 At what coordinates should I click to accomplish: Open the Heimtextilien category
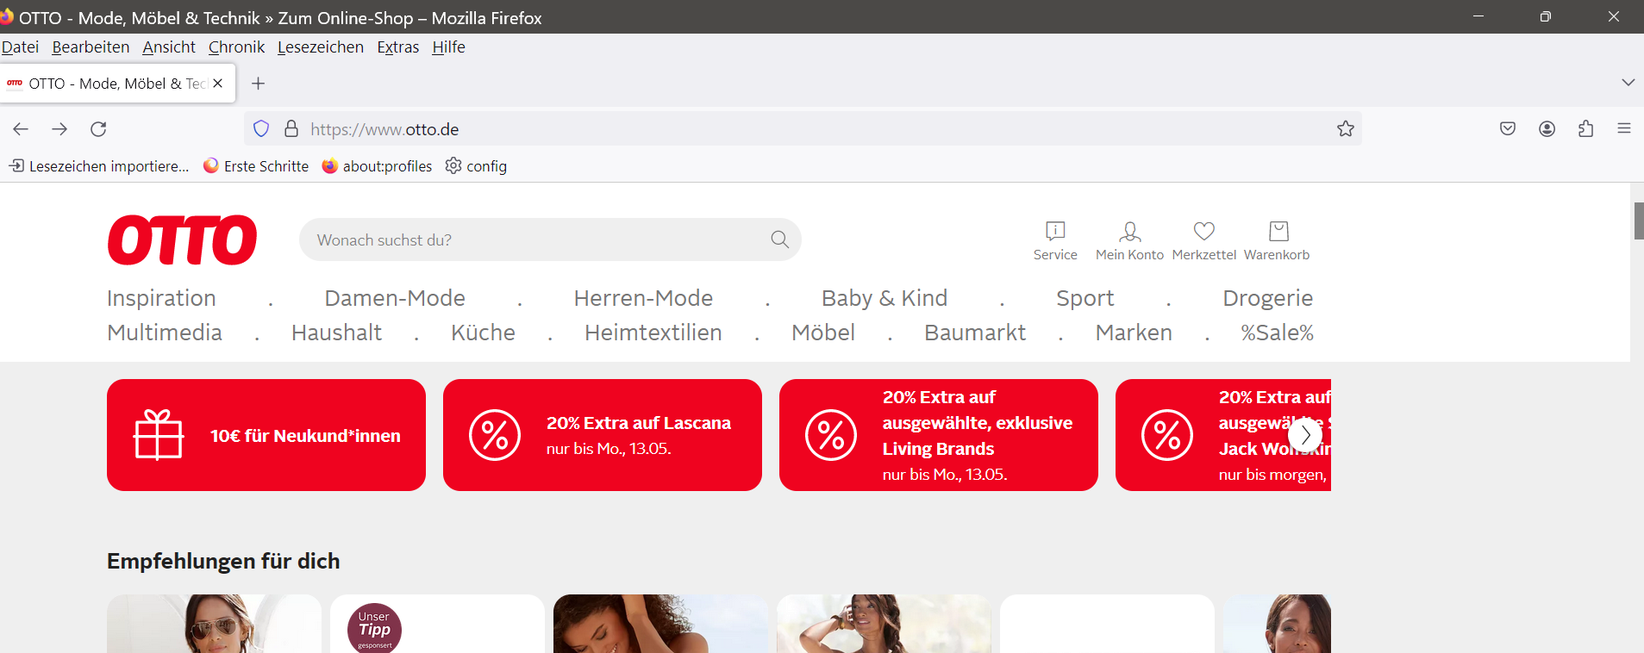click(653, 333)
